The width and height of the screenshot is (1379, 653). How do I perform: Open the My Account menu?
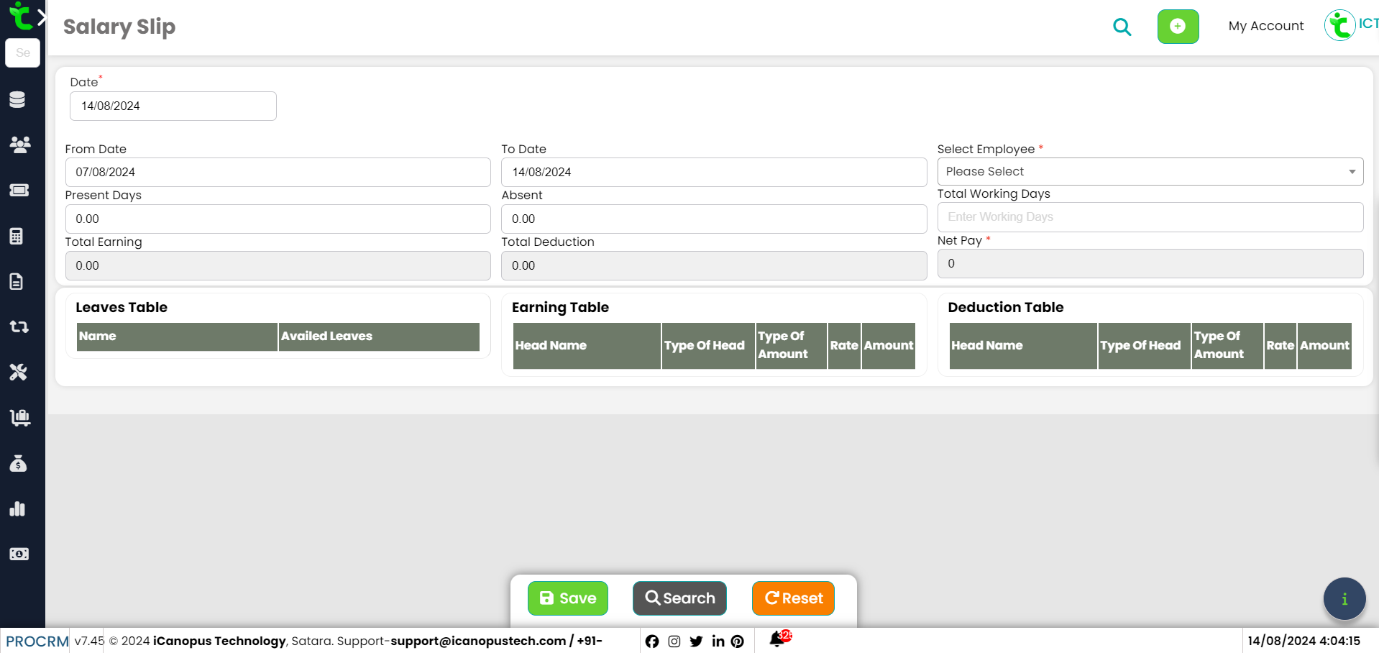[x=1265, y=26]
